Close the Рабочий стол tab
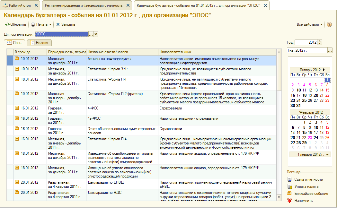337x208 pixels. (x=36, y=5)
